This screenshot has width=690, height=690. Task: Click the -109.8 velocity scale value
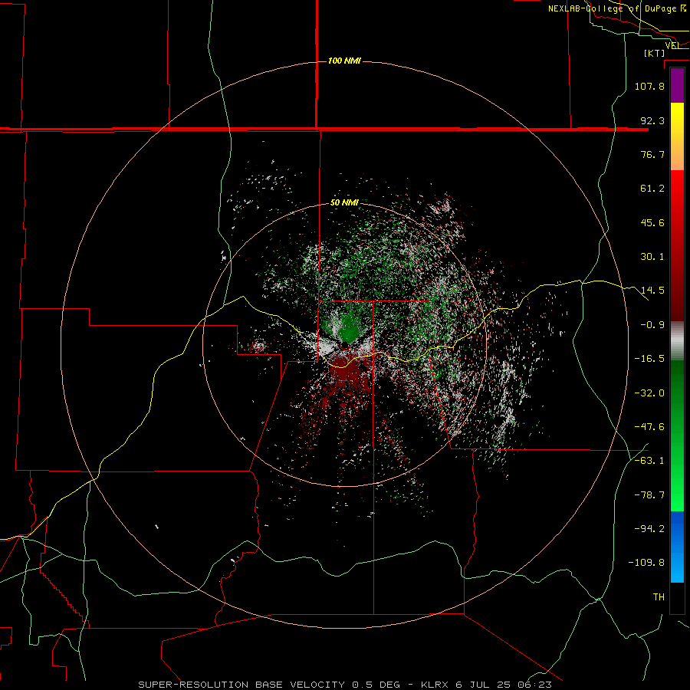tap(646, 563)
